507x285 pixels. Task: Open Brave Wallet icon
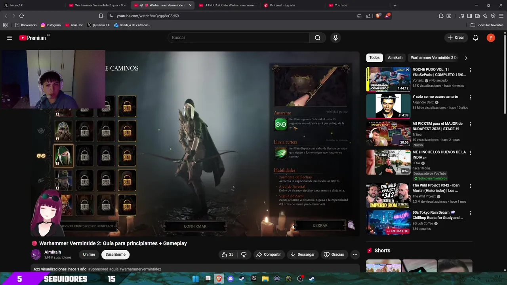[x=477, y=16]
